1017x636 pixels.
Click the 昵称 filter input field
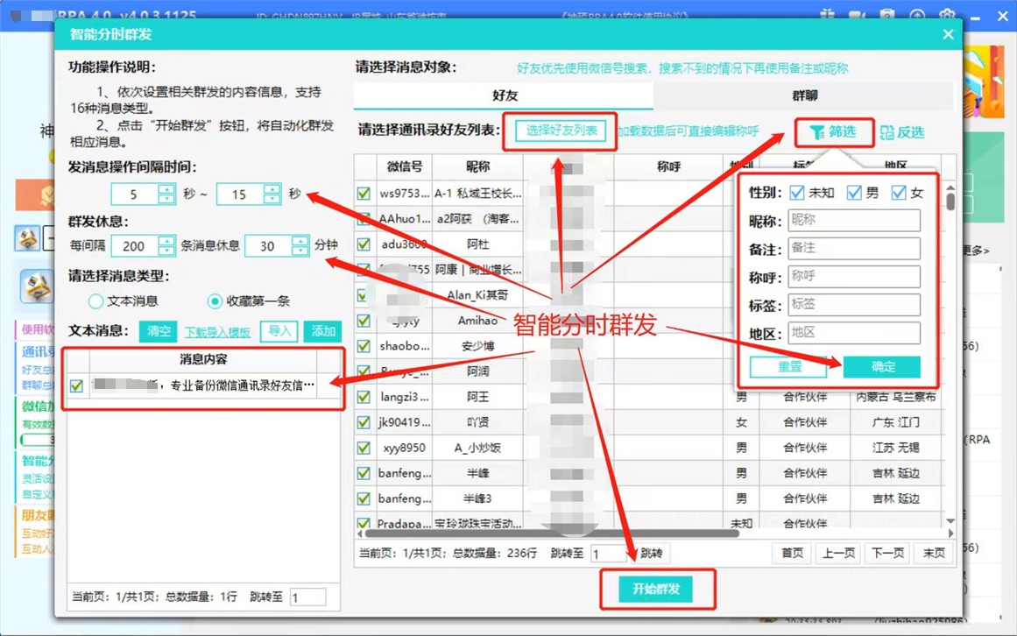[853, 221]
